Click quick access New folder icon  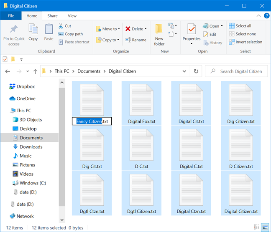tap(13, 59)
